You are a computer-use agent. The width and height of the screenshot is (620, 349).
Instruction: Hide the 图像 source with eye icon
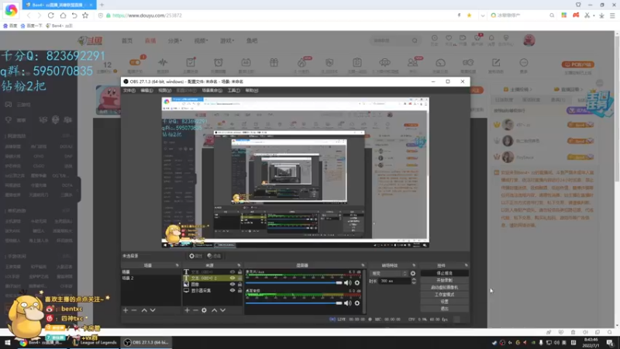tap(232, 284)
